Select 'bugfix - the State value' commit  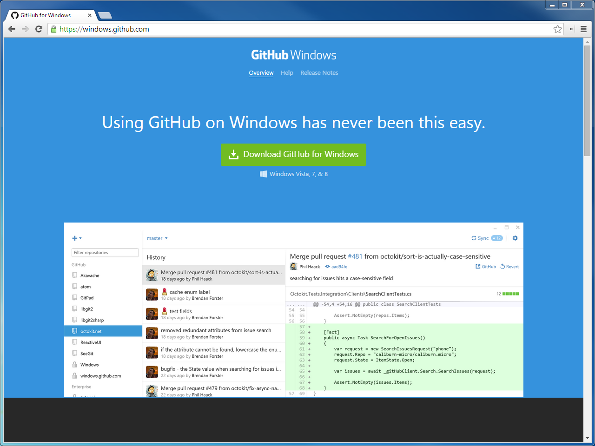[x=214, y=372]
